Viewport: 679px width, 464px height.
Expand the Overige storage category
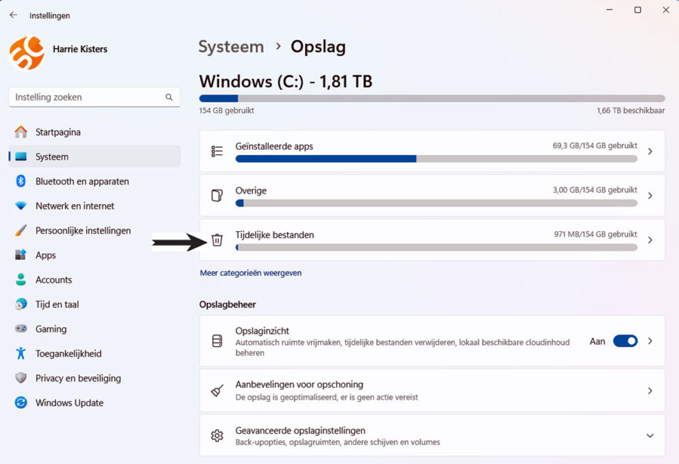tap(650, 195)
